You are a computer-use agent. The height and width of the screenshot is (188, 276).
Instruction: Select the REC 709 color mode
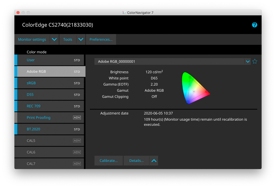point(49,106)
